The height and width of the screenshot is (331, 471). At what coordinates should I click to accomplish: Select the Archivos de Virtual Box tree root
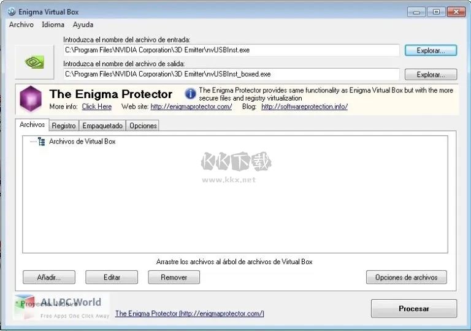pos(82,141)
